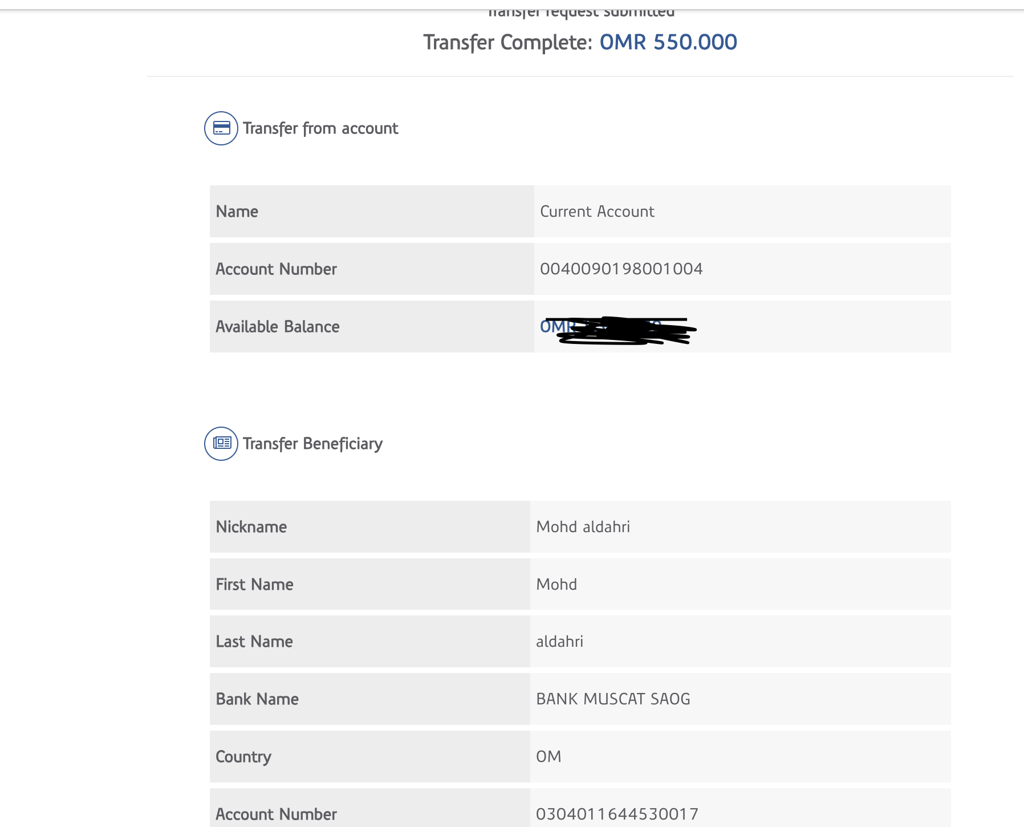Select beneficiary account number 0304011644530017
Screen dimensions: 1024x827
[617, 814]
